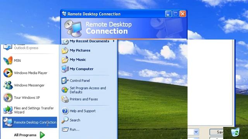Screen dimensions: 248x139
Task: Select the Outlook Express label
Action: (26, 48)
